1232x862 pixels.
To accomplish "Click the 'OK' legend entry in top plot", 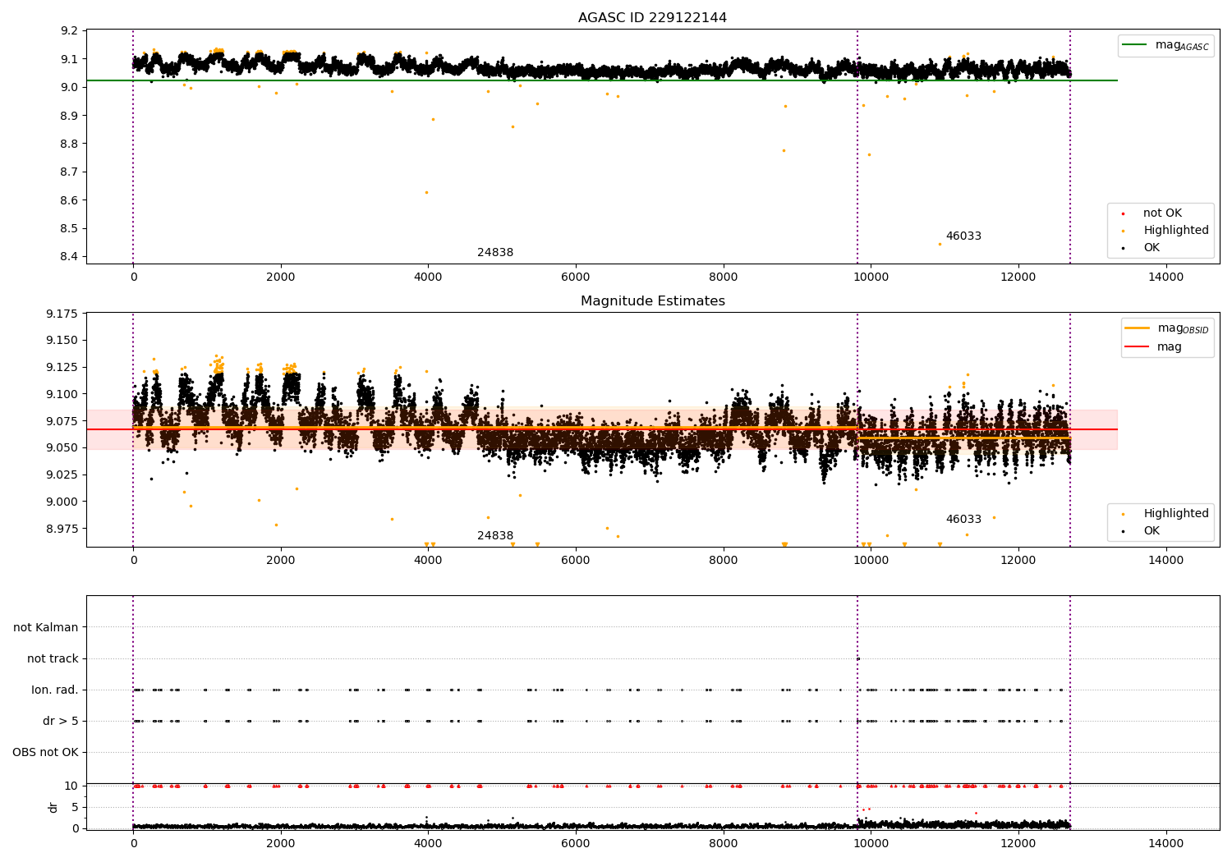I will point(1152,247).
